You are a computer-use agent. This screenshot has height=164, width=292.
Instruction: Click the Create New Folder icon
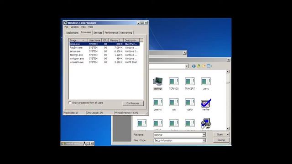point(203,66)
